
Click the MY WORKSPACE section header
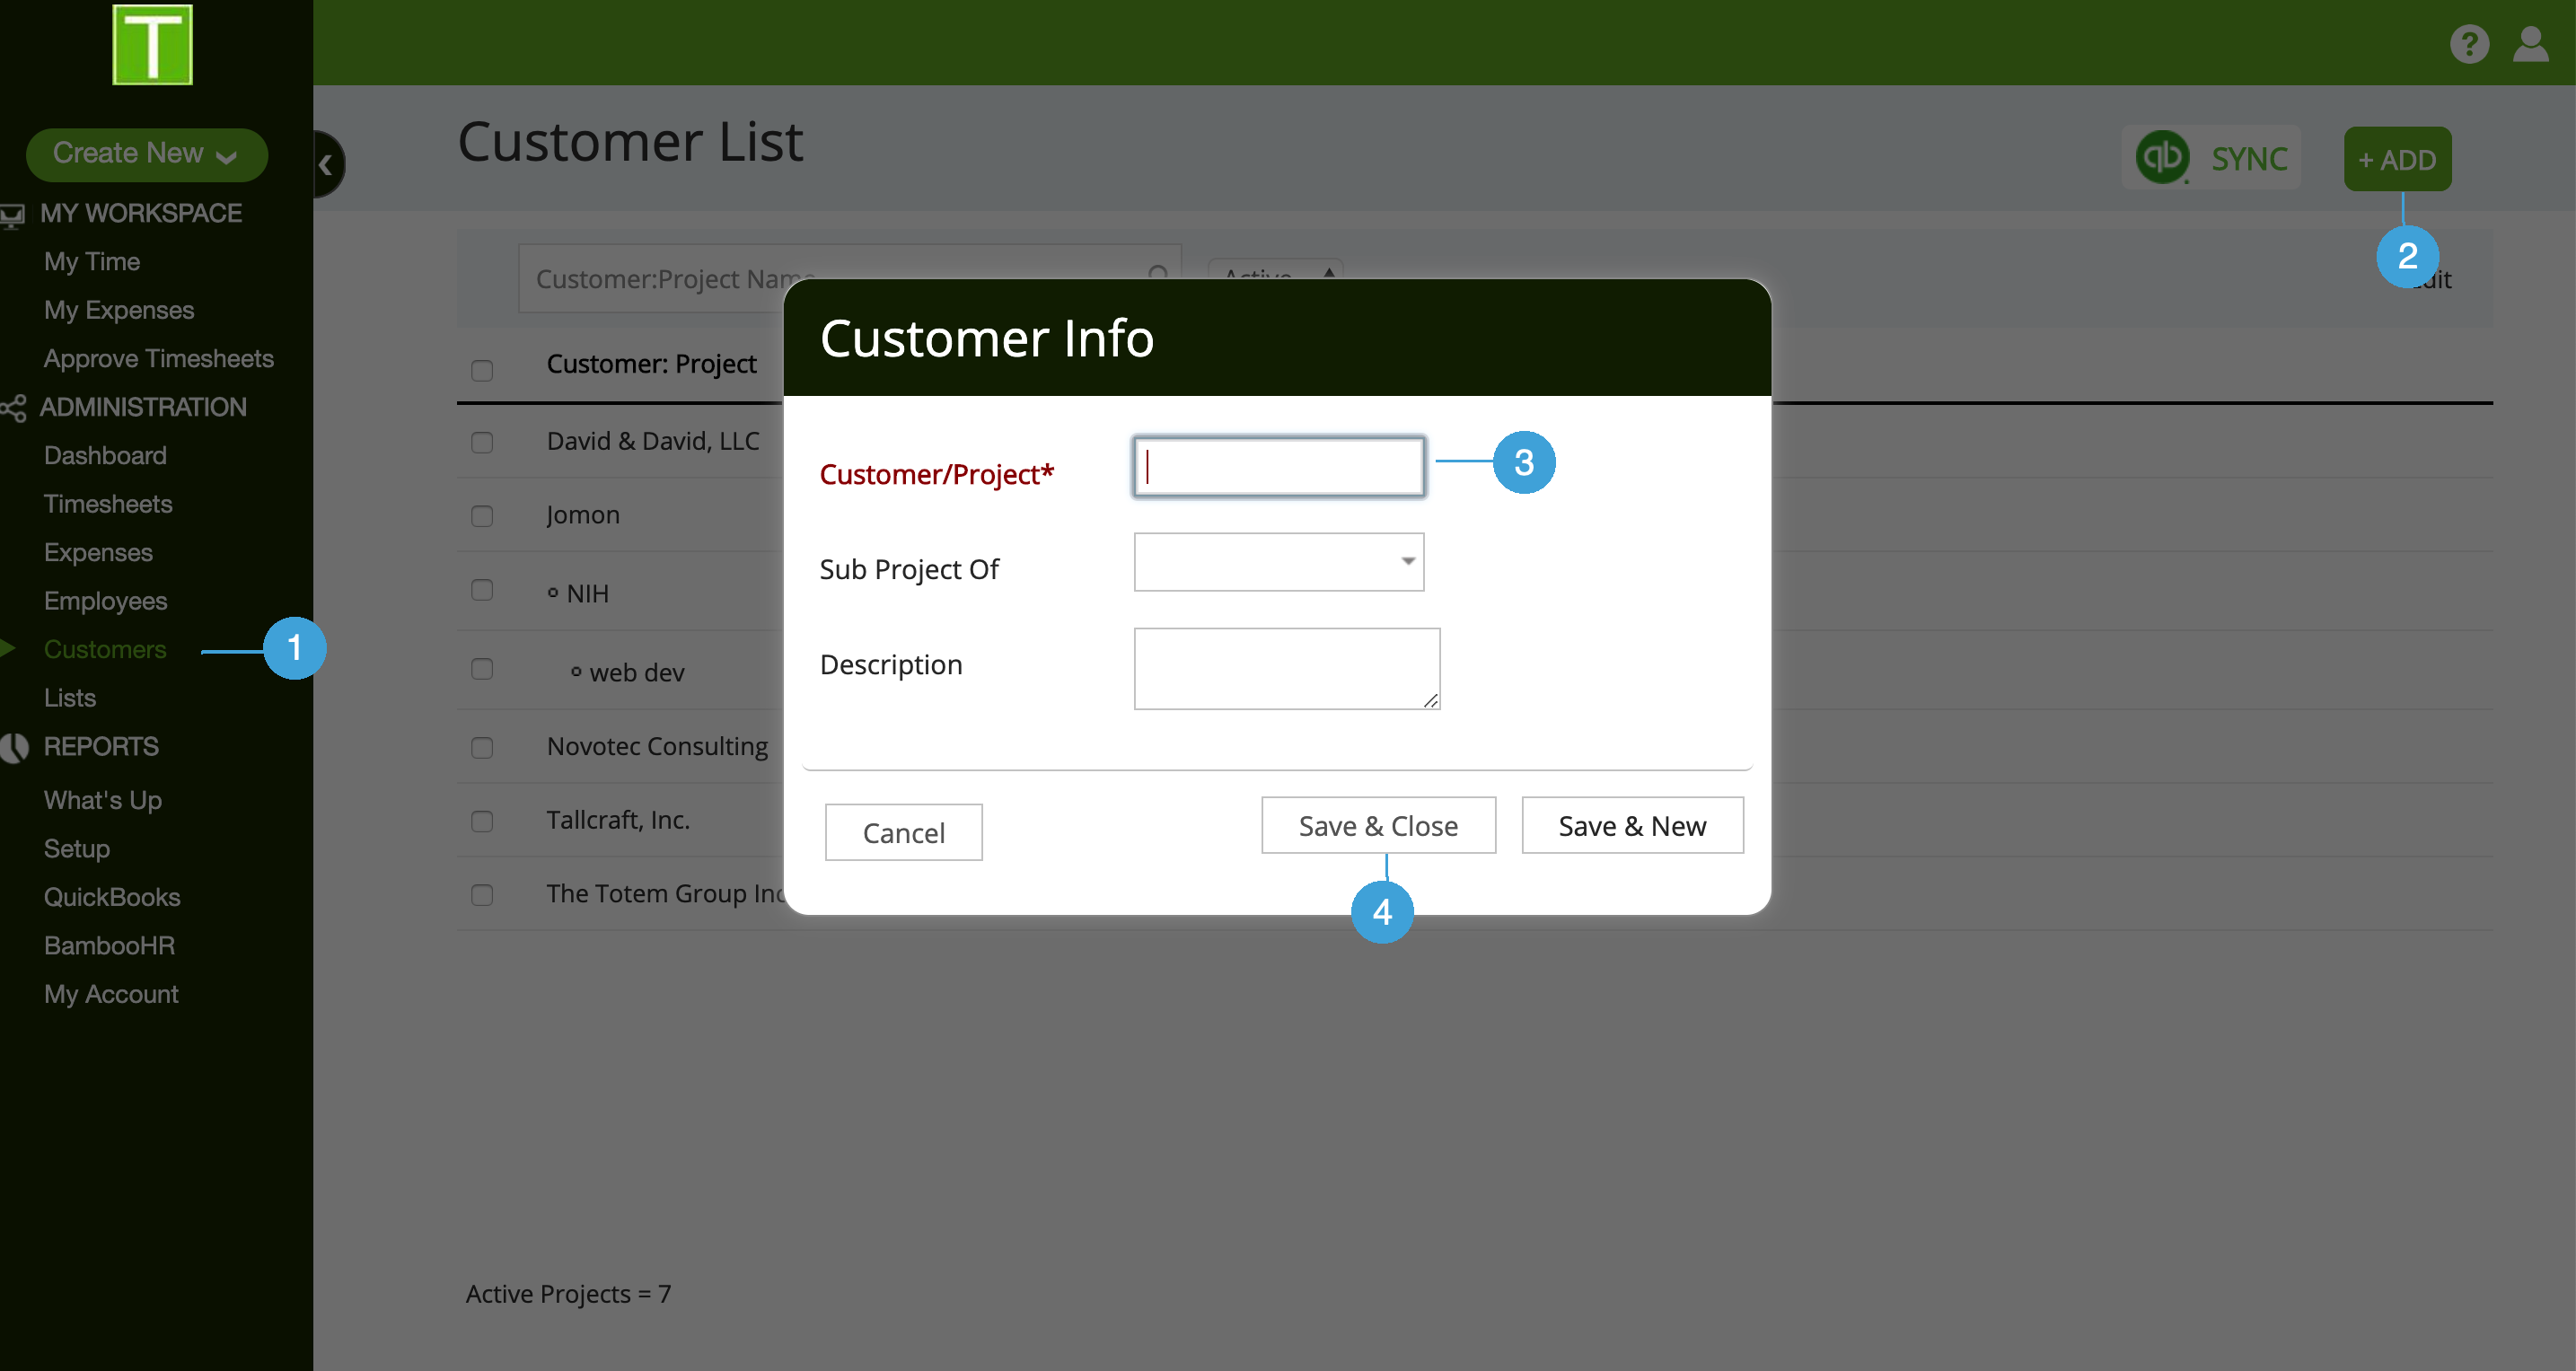pyautogui.click(x=141, y=214)
